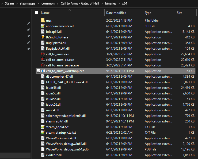Viewport: 198px width, 159px height.
Task: Expand the chevron after common breadcrumb
Action: click(x=58, y=3)
